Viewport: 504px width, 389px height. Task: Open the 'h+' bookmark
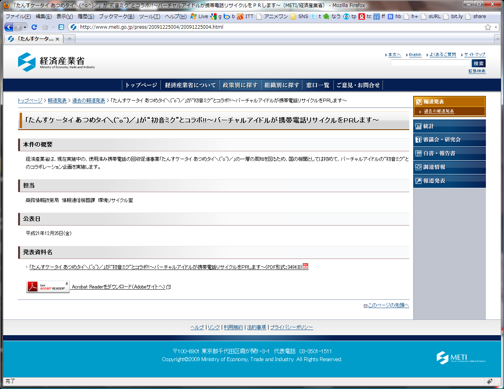pos(411,17)
